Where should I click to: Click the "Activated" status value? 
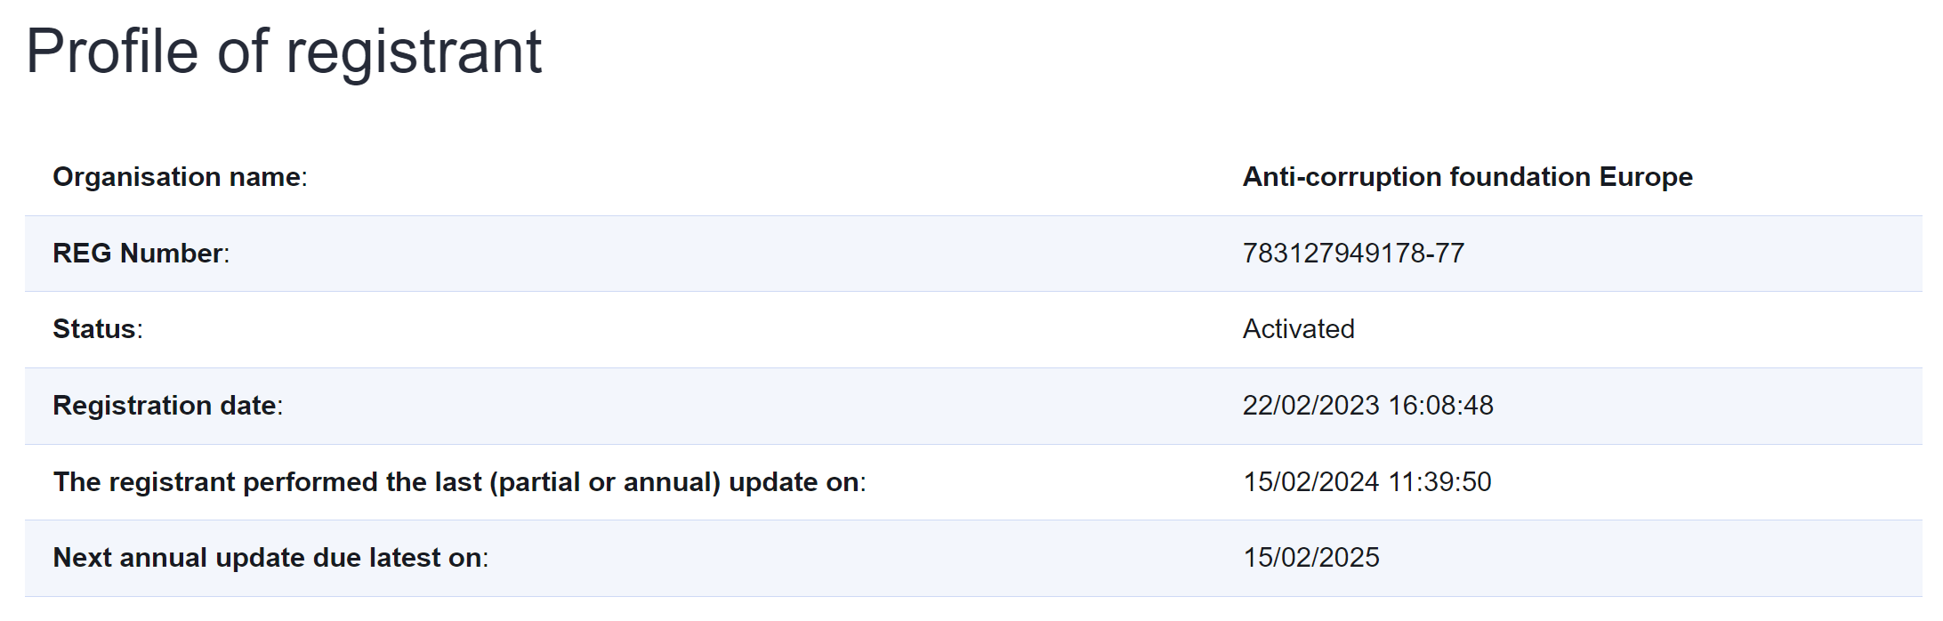pos(1298,329)
